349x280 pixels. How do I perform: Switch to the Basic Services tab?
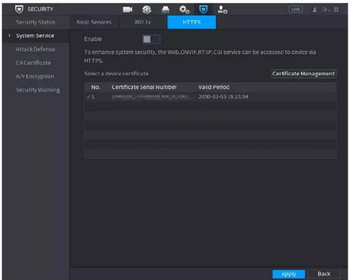[94, 22]
